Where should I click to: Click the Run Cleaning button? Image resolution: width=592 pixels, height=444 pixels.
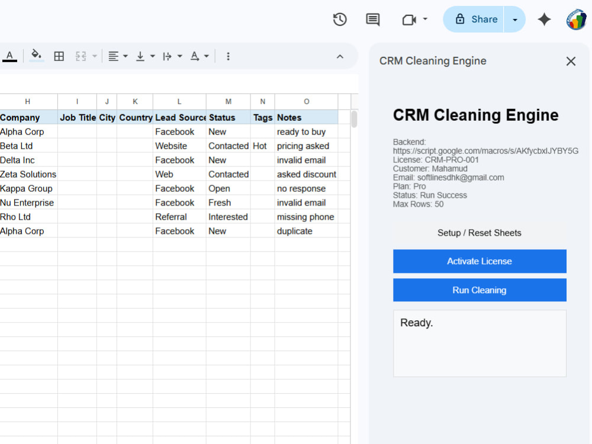coord(480,290)
